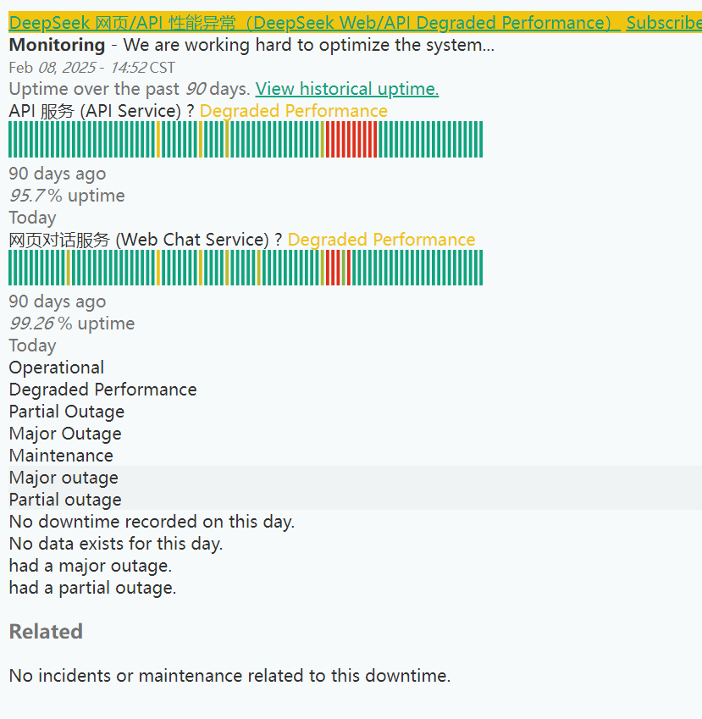Select the first yellow bar in the Web Chat Service chart
This screenshot has height=719, width=702.
point(69,268)
